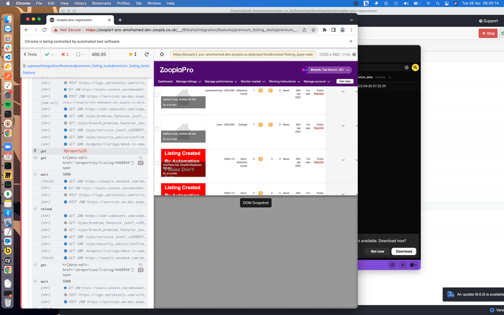504x315 pixels.
Task: Open the premium_listing_tests.feature spec link
Action: tap(87, 69)
